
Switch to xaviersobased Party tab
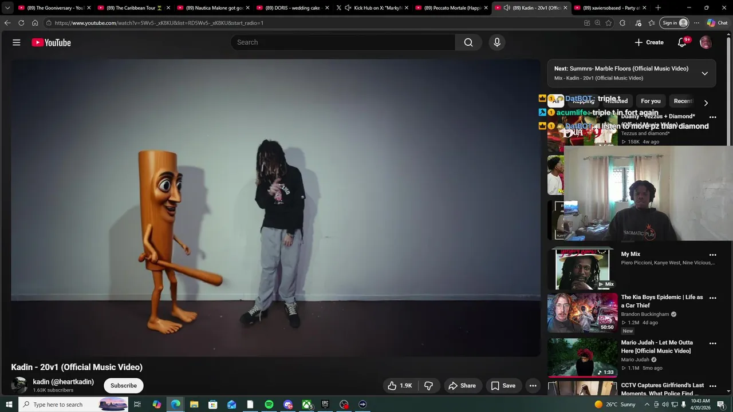point(611,8)
